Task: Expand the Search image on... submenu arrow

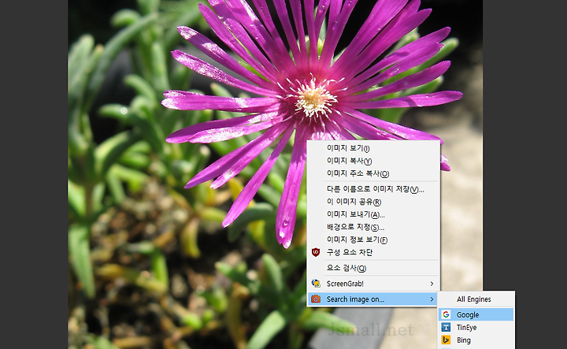Action: pos(432,299)
